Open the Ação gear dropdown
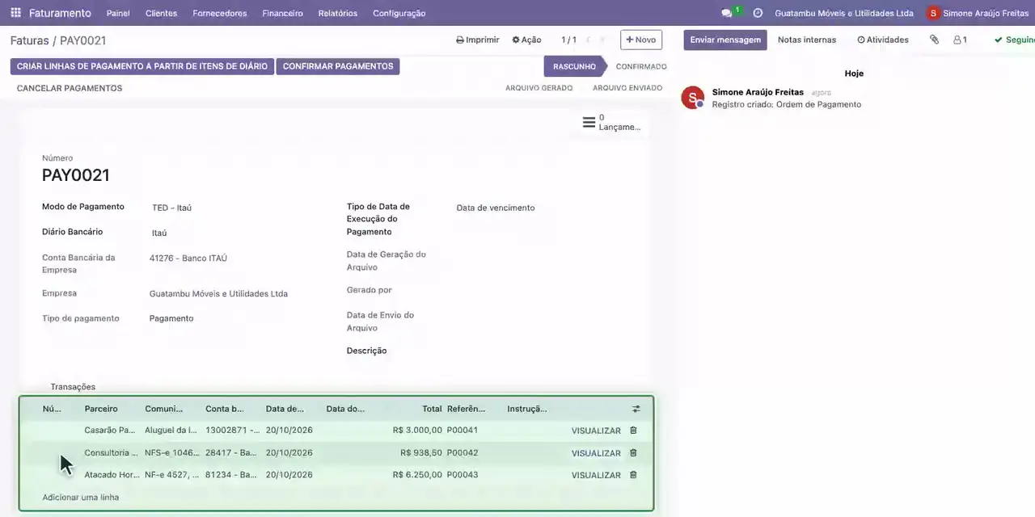Viewport: 1035px width, 517px height. pyautogui.click(x=526, y=40)
